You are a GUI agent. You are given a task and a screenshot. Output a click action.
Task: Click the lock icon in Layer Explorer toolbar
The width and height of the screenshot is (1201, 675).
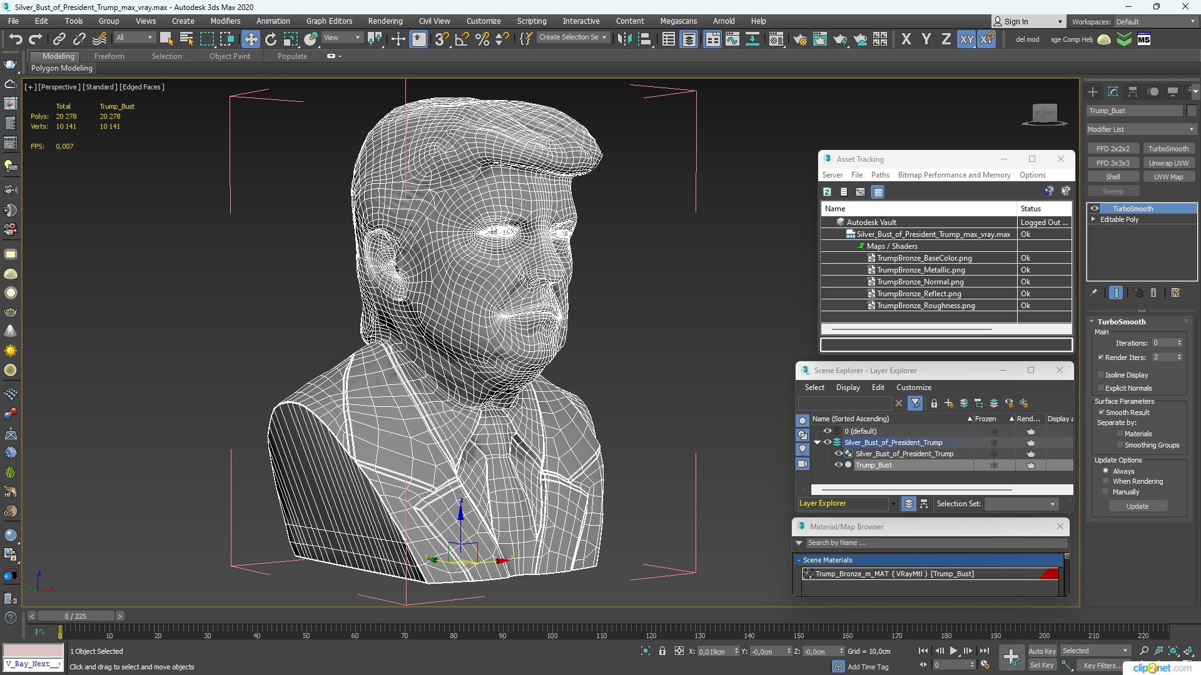click(935, 403)
